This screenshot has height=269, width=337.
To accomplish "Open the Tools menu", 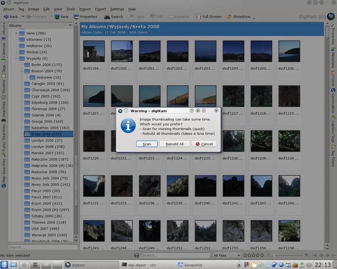I will tap(70, 9).
